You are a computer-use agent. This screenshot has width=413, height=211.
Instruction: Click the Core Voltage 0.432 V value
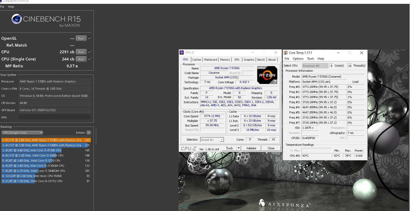(244, 82)
